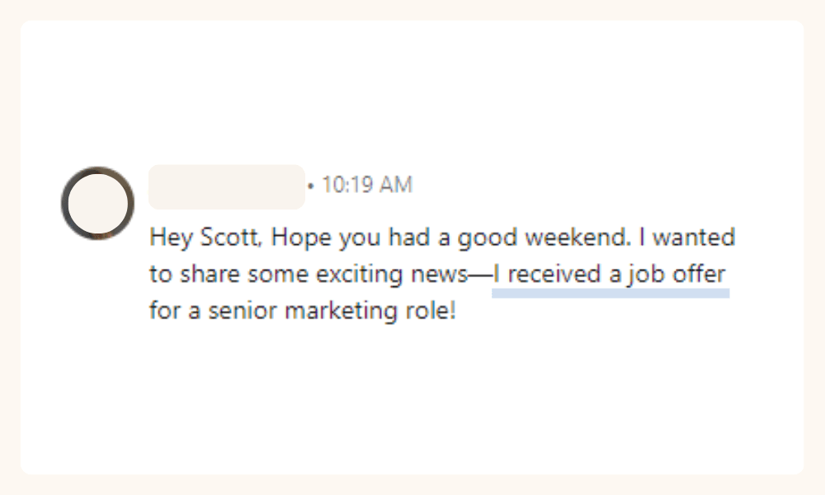Open the blurred sender name label
Screen dimensions: 825x495
[x=226, y=186]
